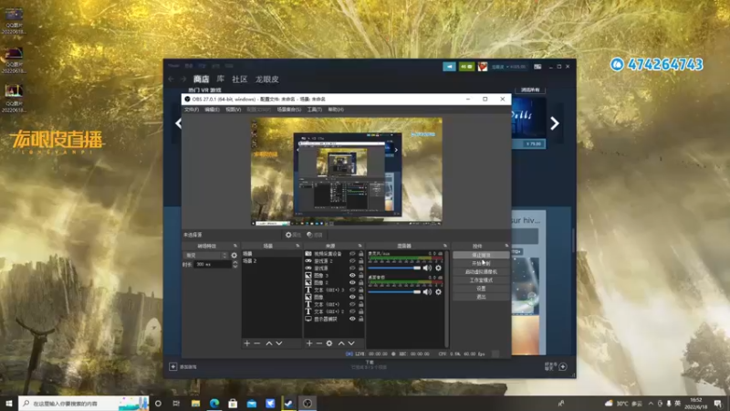Viewport: 730px width, 411px height.
Task: Select 场景 2 in the Scenes list
Action: (x=271, y=261)
